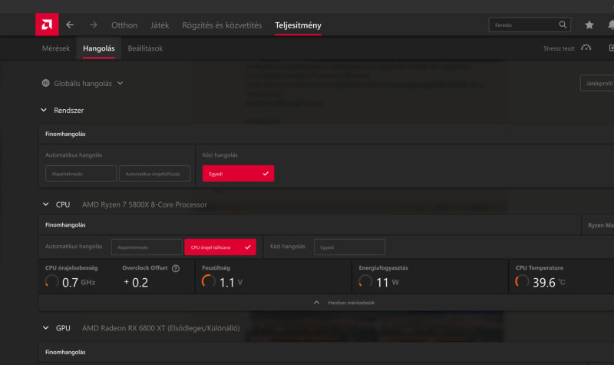Open the Otthon tab
Image resolution: width=614 pixels, height=365 pixels.
coord(124,25)
